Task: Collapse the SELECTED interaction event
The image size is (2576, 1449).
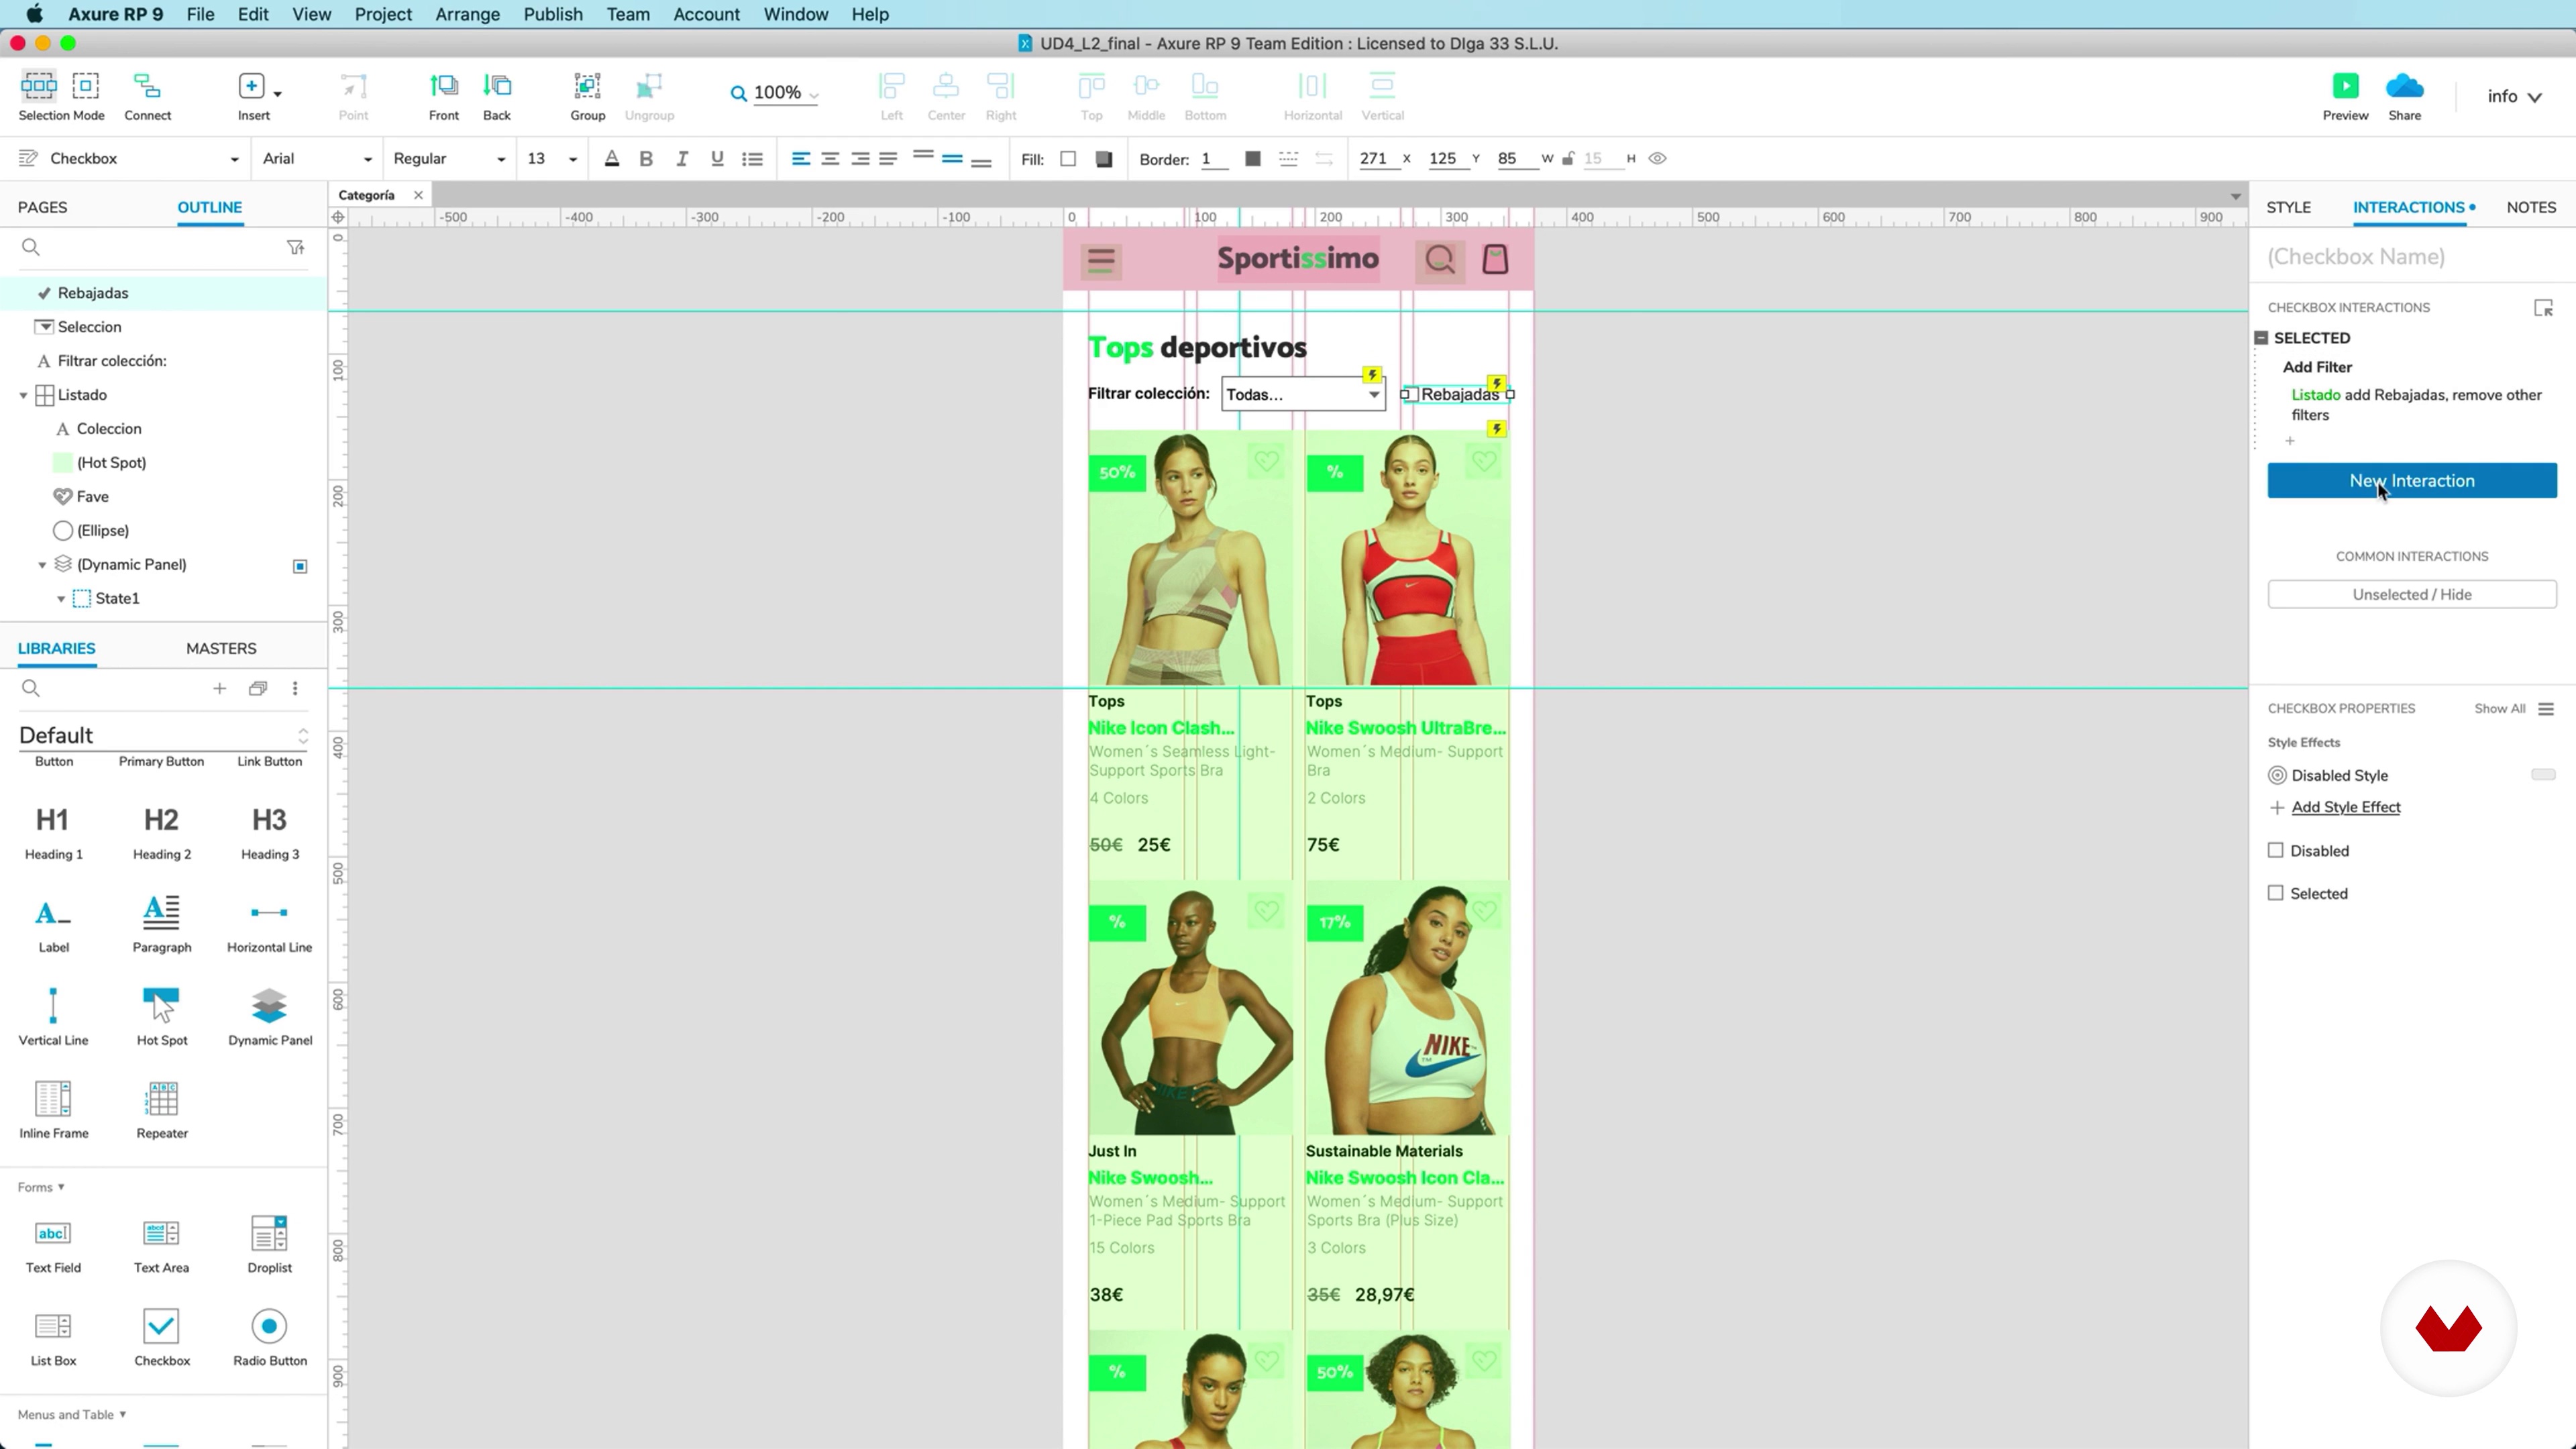Action: pyautogui.click(x=2261, y=338)
